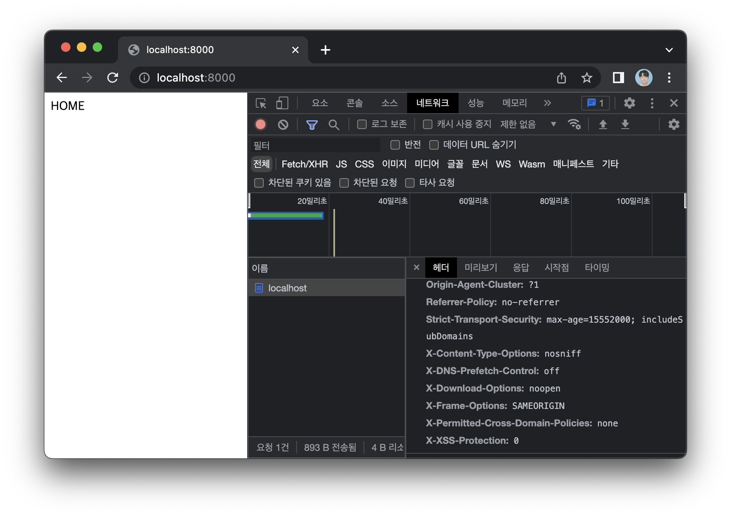This screenshot has height=517, width=731.
Task: Reload the localhost:8000 page
Action: coord(113,78)
